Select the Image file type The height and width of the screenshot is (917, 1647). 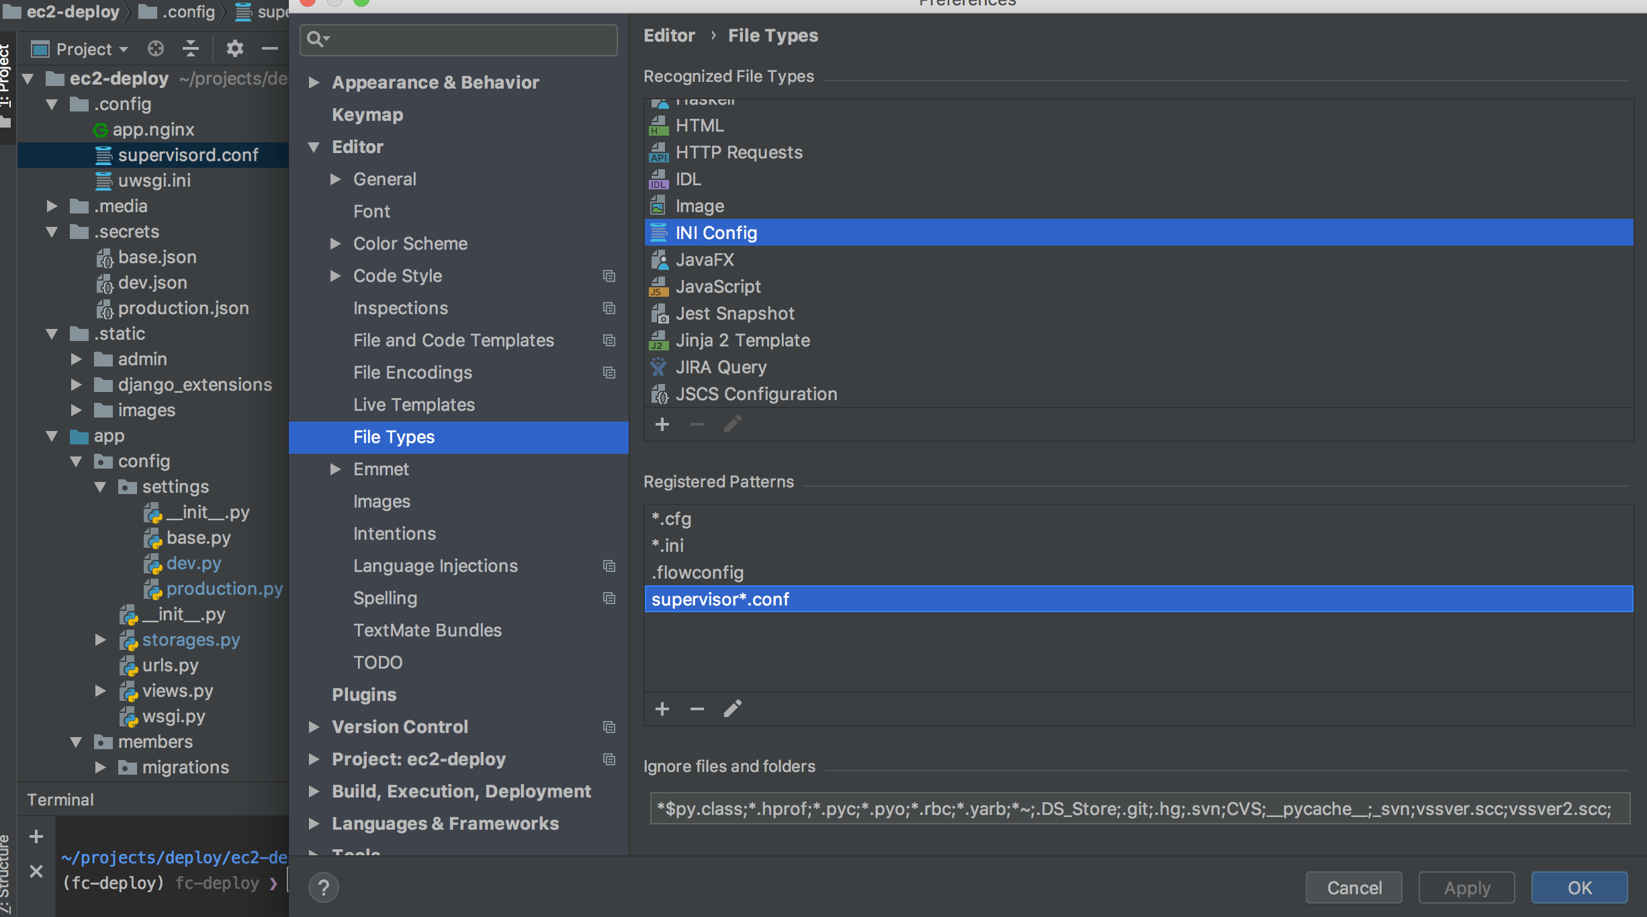pyautogui.click(x=1139, y=206)
